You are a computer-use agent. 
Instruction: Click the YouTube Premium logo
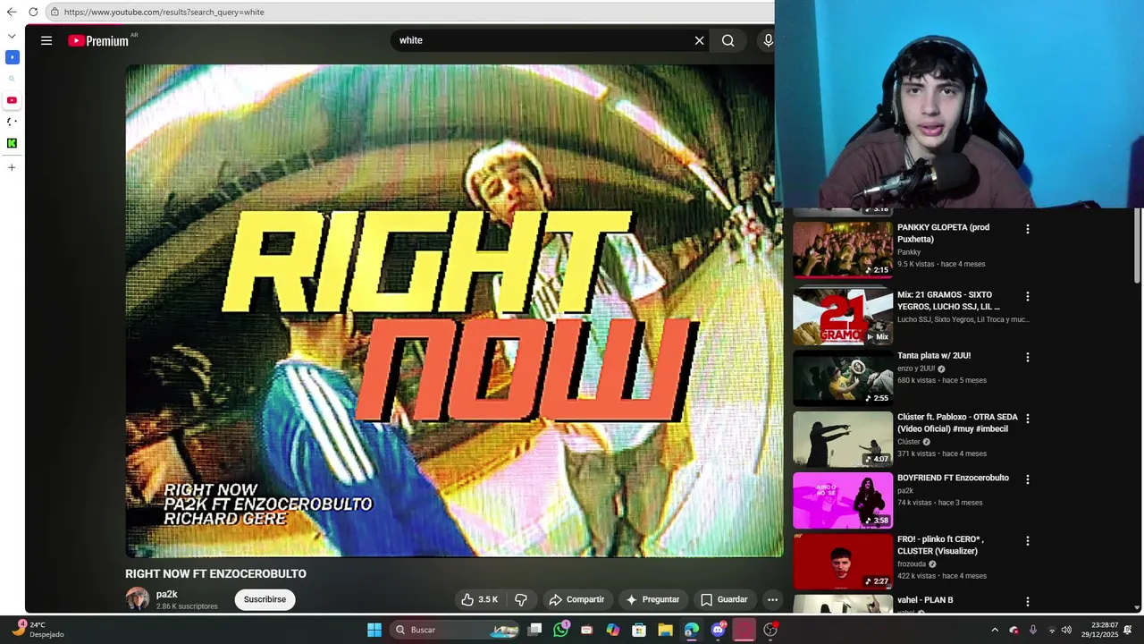tap(99, 40)
